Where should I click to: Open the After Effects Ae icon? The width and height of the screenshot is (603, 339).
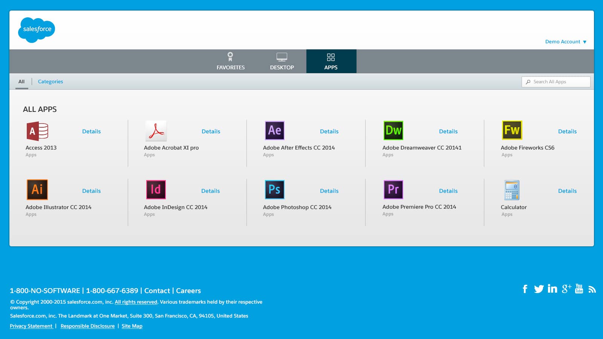pos(275,130)
